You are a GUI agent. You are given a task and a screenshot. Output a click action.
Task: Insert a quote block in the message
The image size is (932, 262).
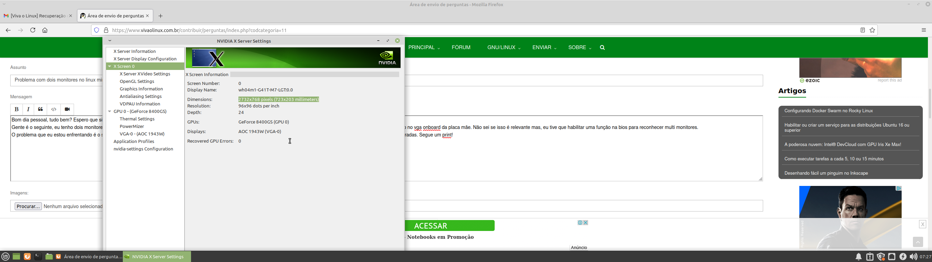tap(41, 109)
